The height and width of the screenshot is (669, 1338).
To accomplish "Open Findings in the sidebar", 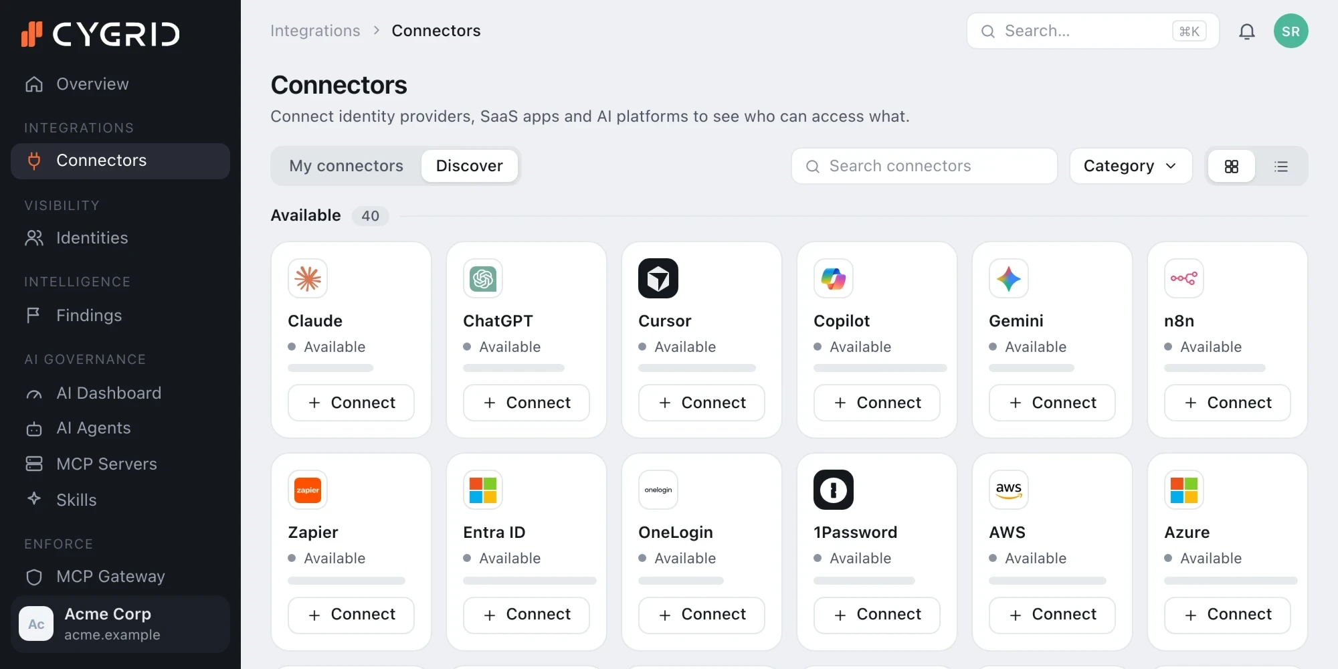I will click(x=120, y=316).
